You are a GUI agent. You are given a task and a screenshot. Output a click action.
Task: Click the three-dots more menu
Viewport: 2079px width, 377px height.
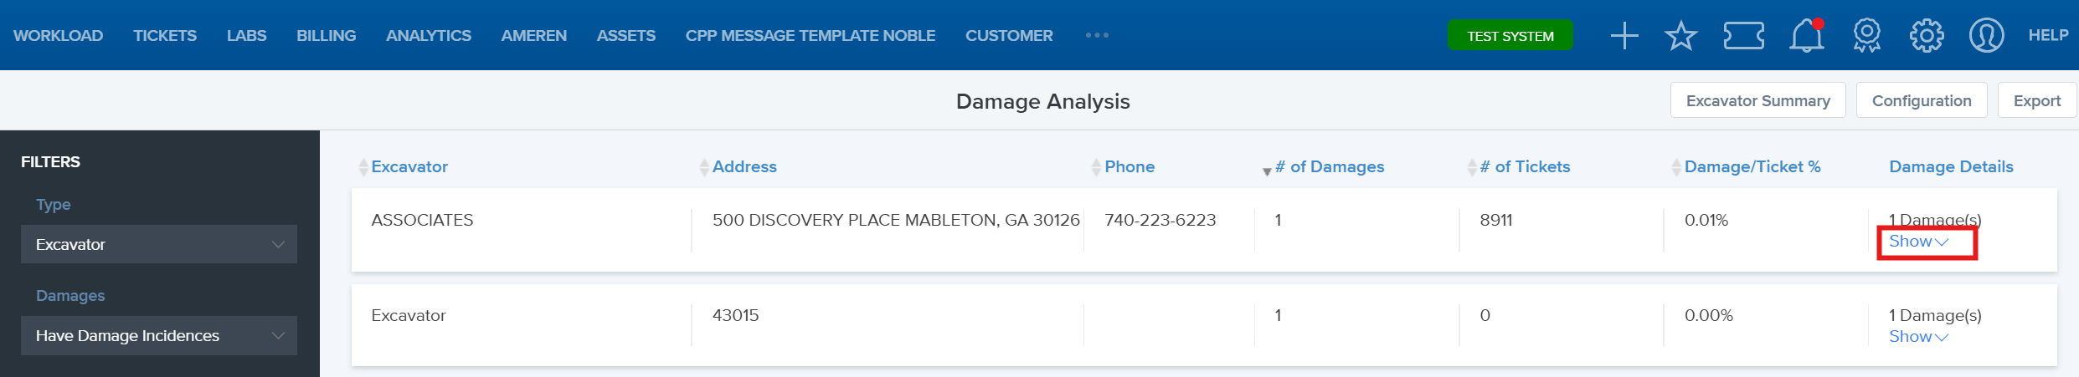coord(1097,35)
